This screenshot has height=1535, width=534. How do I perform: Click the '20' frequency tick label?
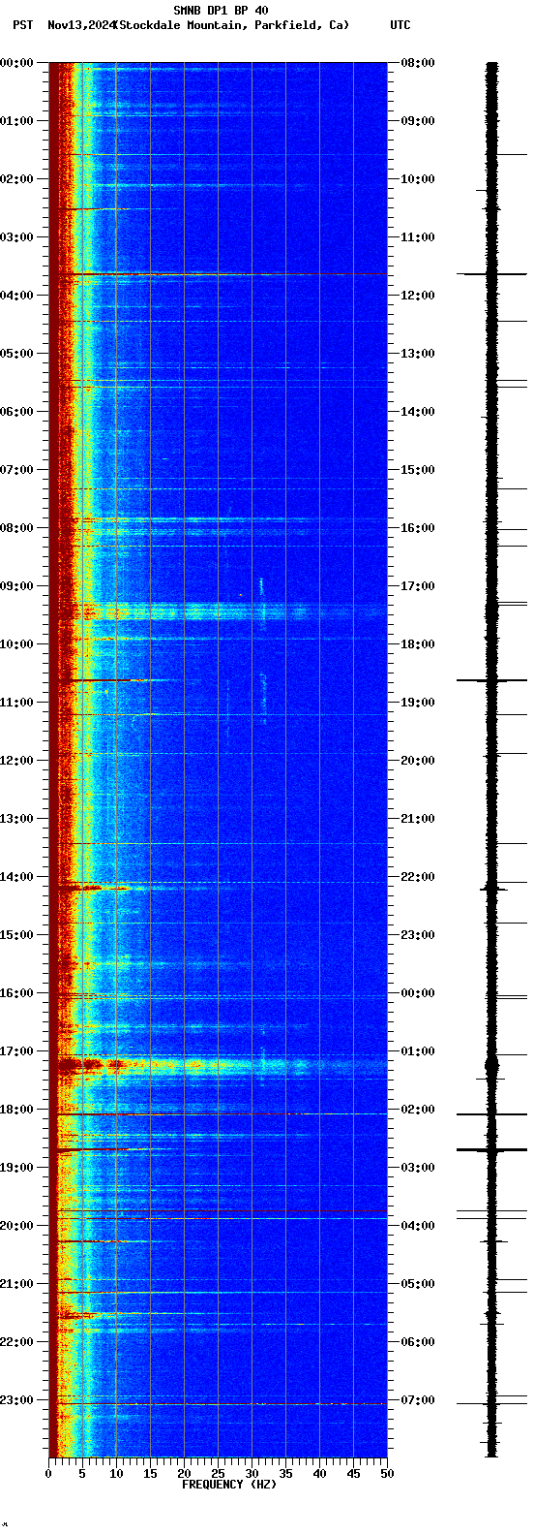(x=184, y=1474)
